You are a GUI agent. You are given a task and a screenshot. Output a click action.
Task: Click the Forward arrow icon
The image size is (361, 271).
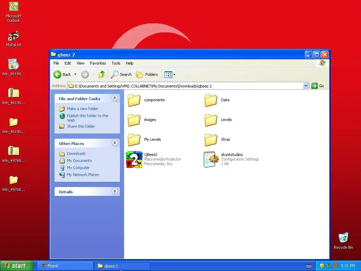point(85,74)
